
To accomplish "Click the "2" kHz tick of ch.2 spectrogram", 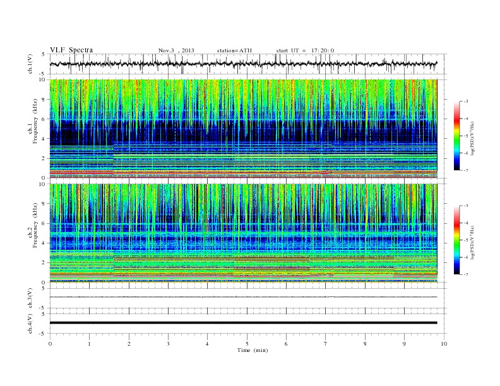I will click(44, 263).
